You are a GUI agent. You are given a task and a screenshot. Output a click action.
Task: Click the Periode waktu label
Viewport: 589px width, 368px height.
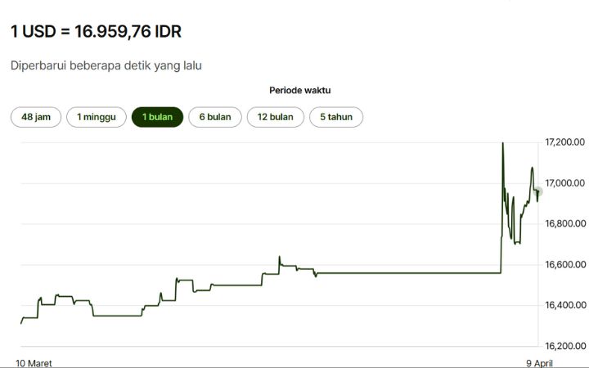click(x=299, y=90)
